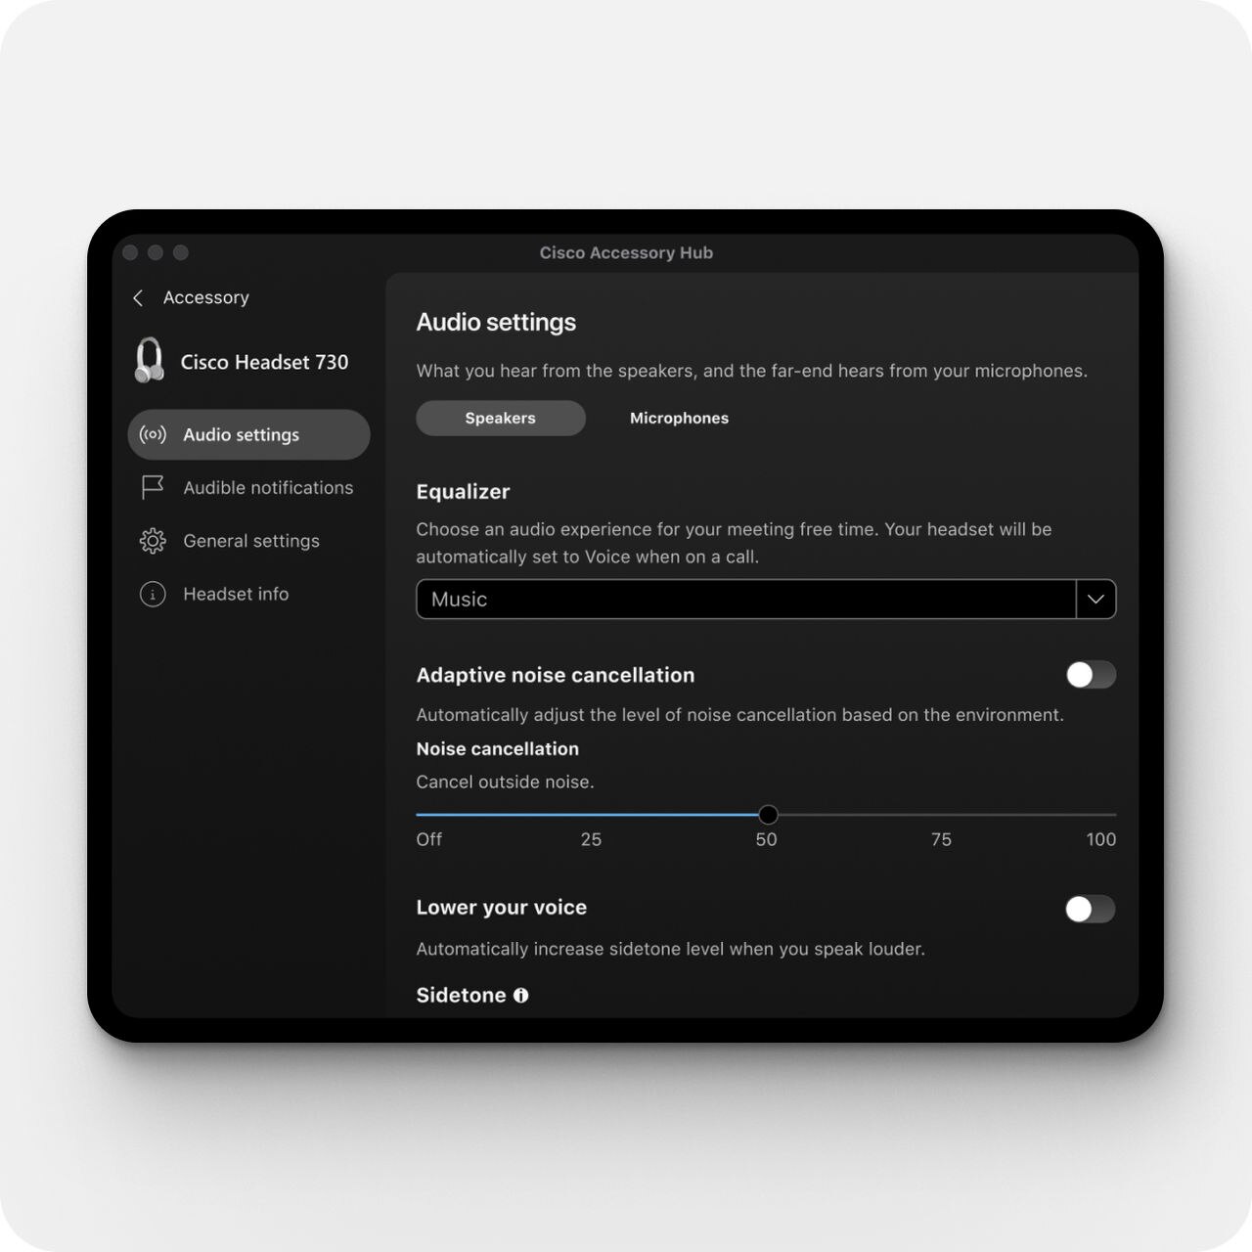This screenshot has width=1252, height=1252.
Task: Switch to the Microphones tab
Action: pyautogui.click(x=679, y=418)
